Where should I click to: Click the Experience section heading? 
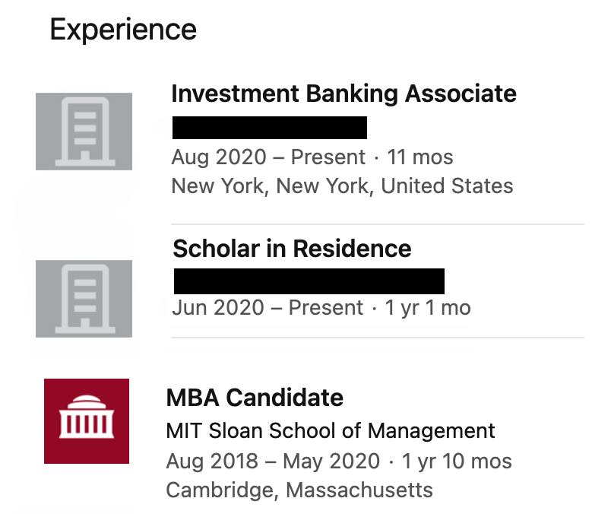coord(123,30)
